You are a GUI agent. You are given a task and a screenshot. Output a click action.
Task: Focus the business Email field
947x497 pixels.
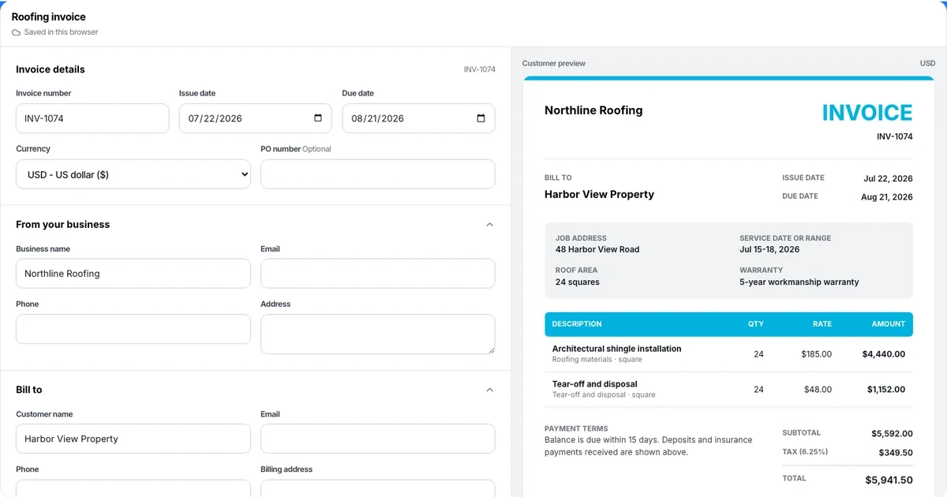[378, 274]
